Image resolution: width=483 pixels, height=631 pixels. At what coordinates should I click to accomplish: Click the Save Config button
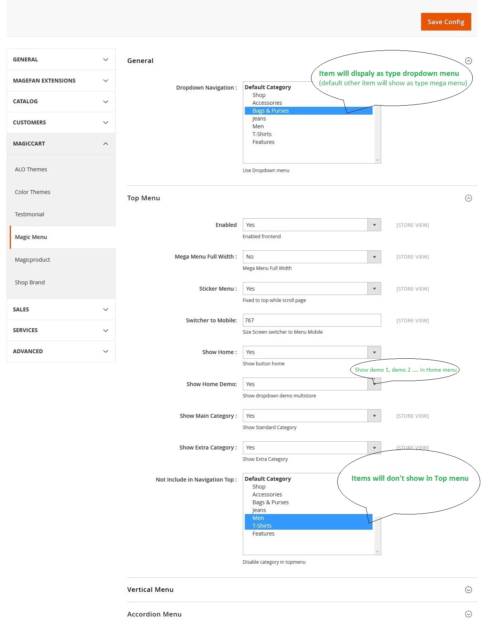tap(445, 22)
